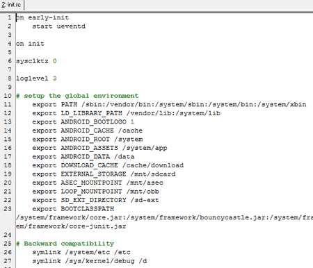Click the sysclktz value 0
The width and height of the screenshot is (313, 268).
point(55,61)
